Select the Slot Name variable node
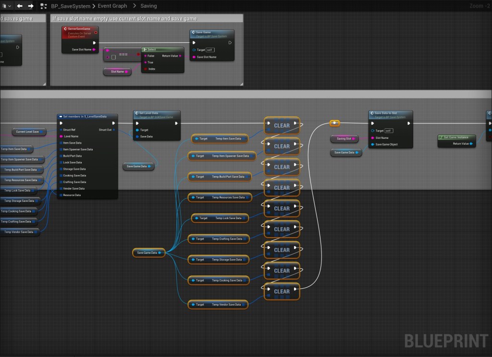The height and width of the screenshot is (357, 492). click(117, 72)
